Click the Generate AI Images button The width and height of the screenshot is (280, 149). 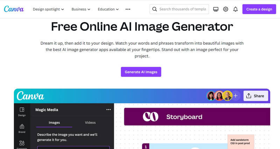point(141,72)
